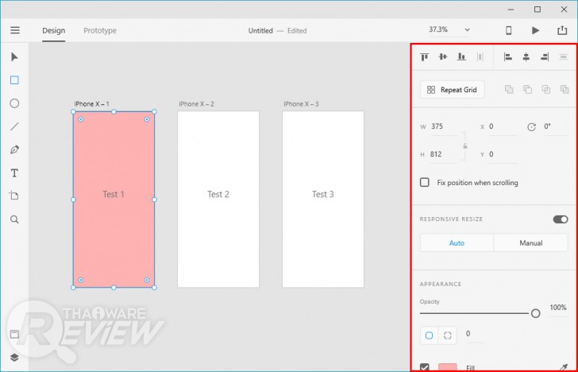Select Manual responsive resize mode
The height and width of the screenshot is (372, 578).
tap(531, 243)
